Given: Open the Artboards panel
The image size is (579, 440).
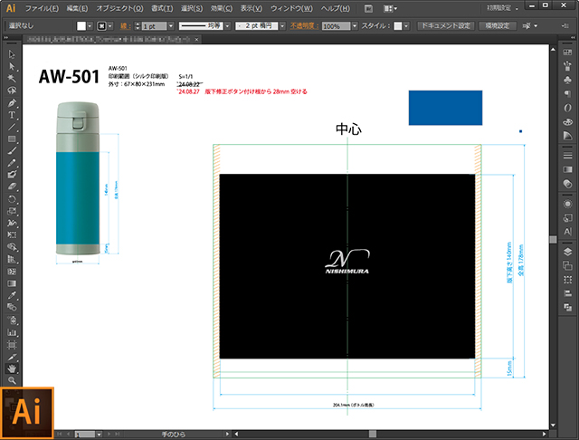Looking at the screenshot, I should click(567, 265).
